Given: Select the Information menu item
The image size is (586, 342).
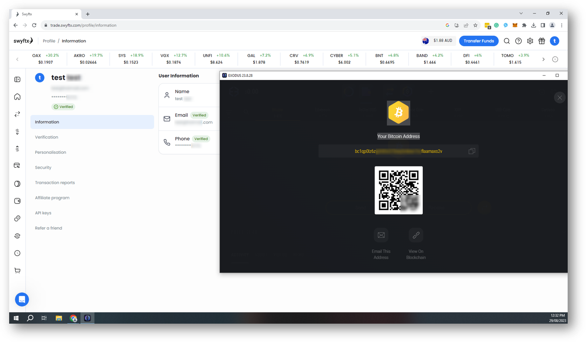Looking at the screenshot, I should click(92, 122).
